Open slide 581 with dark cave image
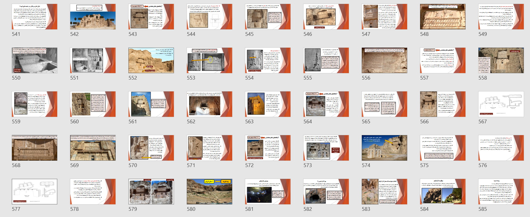The width and height of the screenshot is (530, 217). pos(268,192)
